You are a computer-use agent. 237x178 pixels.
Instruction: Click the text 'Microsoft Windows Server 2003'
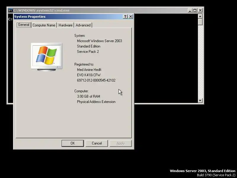[100, 41]
